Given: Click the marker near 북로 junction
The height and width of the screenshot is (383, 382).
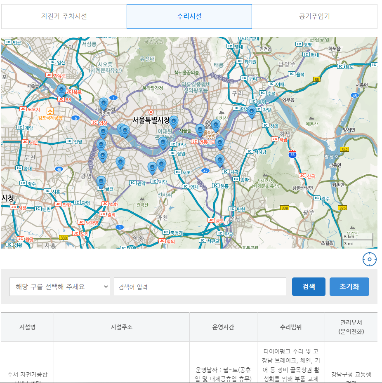Looking at the screenshot, I should click(x=61, y=90).
